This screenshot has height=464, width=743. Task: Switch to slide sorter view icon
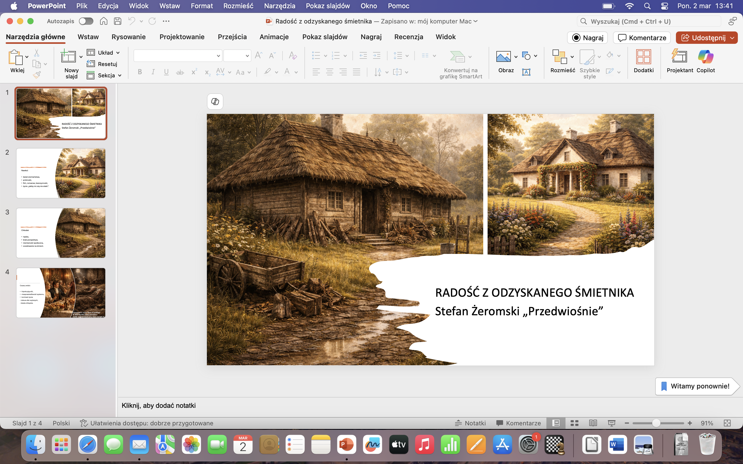tap(575, 423)
